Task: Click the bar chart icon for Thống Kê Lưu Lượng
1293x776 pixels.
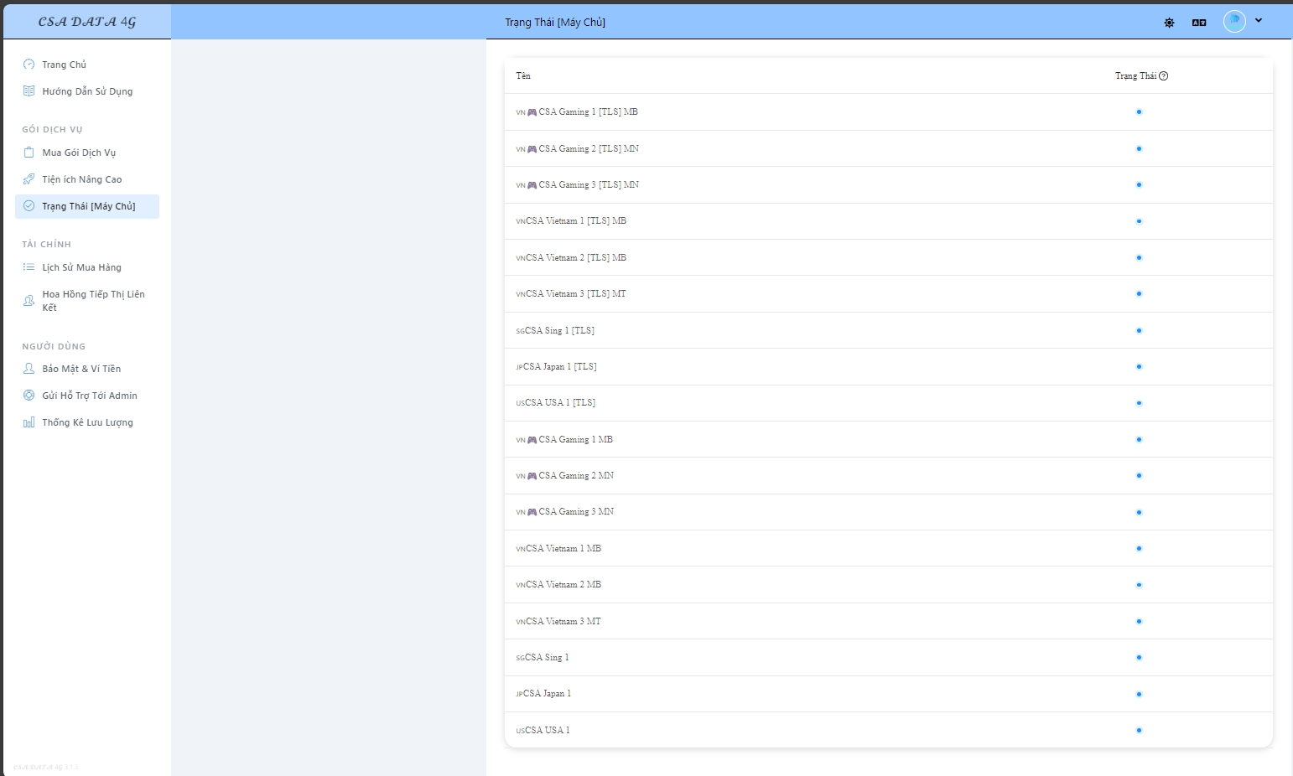Action: [x=29, y=422]
